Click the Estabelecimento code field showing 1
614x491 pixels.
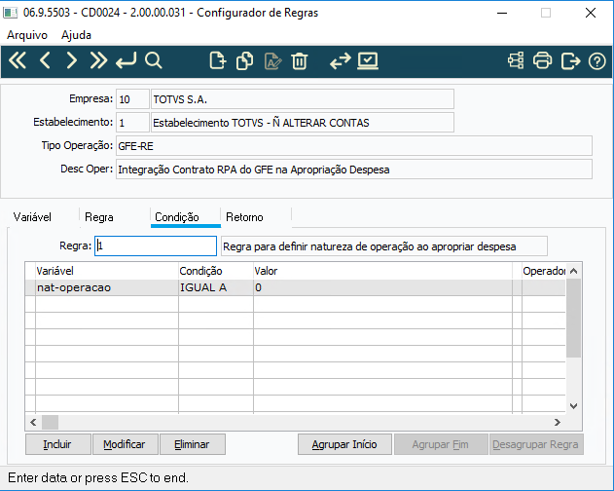tap(132, 123)
